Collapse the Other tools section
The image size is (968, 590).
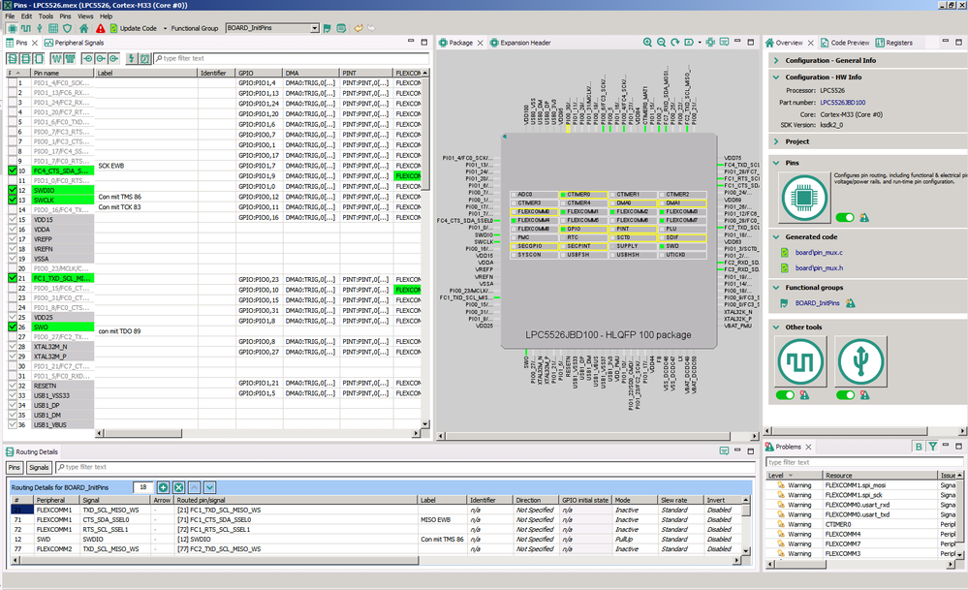(x=776, y=327)
